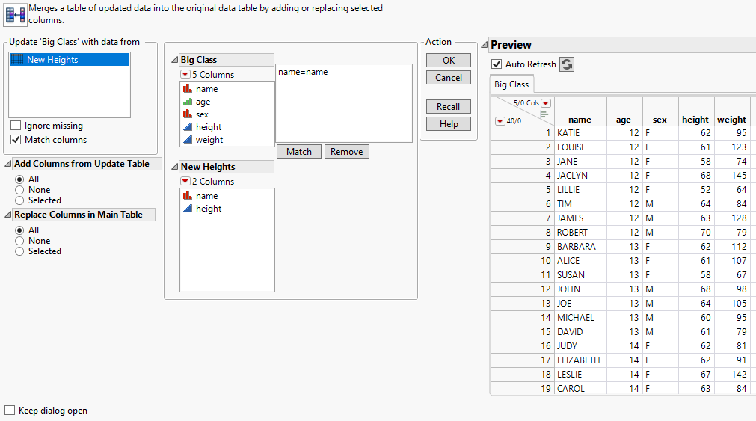Toggle the Keep dialog open checkbox
The width and height of the screenshot is (756, 421).
tap(10, 411)
